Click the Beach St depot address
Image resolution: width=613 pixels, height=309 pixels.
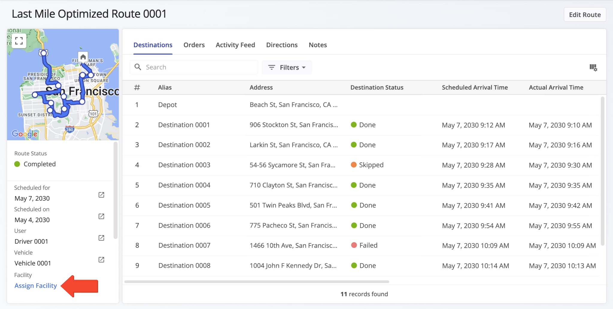(x=293, y=105)
